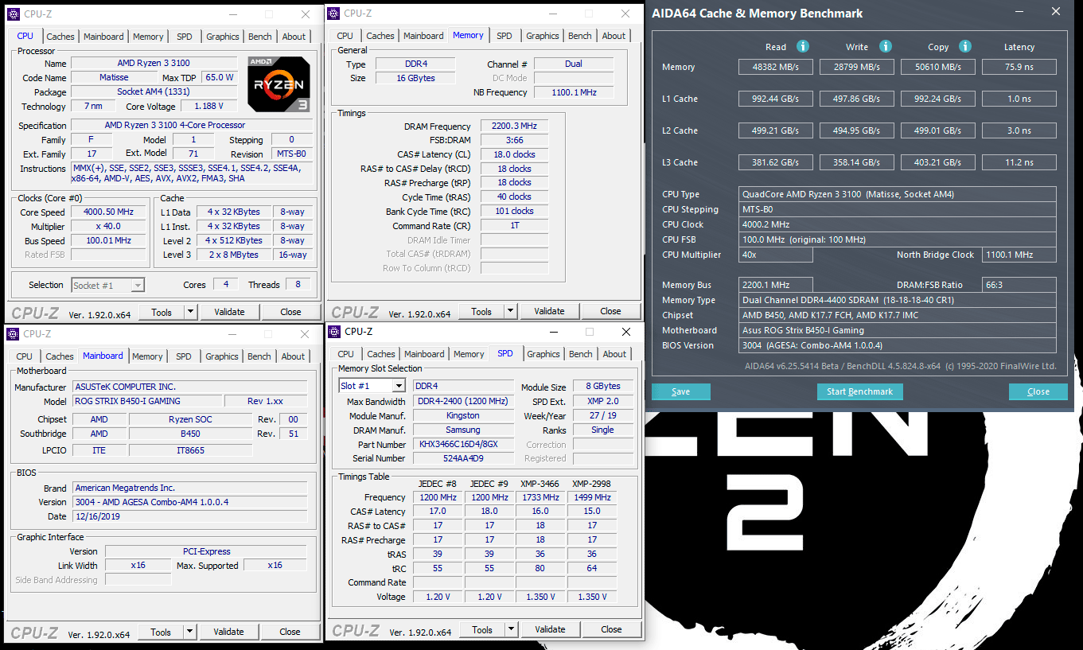Click the L1 Cache Write value 497.86 GB/s
The height and width of the screenshot is (650, 1083).
pyautogui.click(x=857, y=99)
